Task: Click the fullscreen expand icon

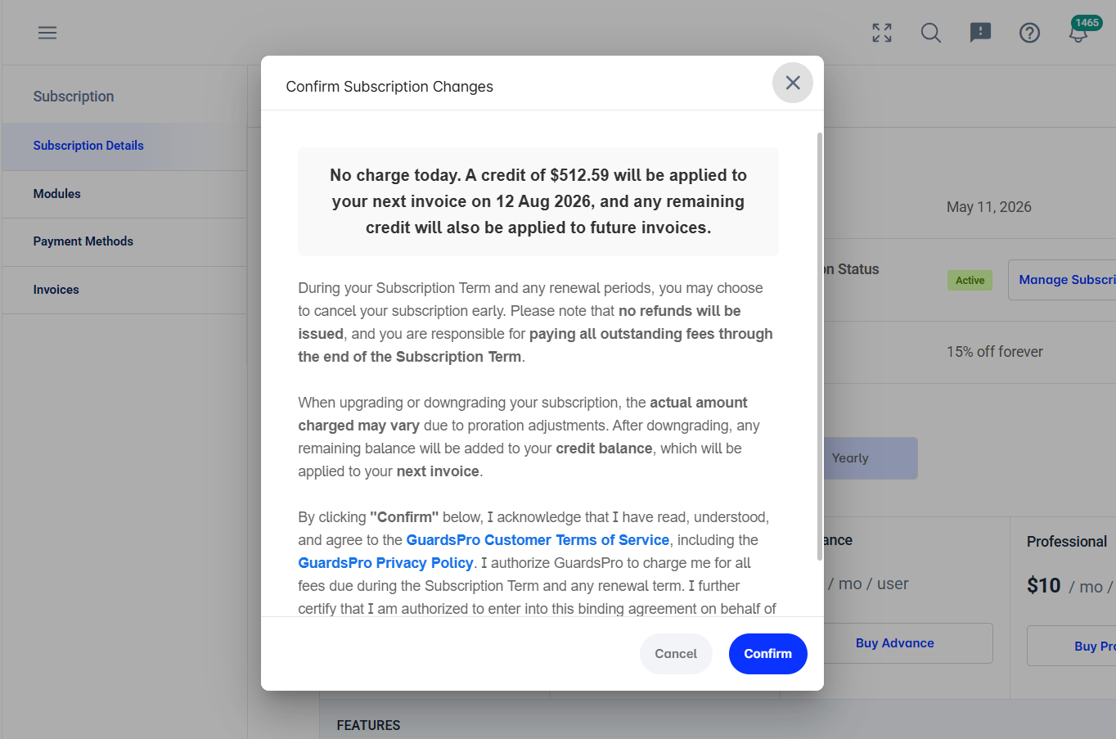Action: [x=882, y=33]
